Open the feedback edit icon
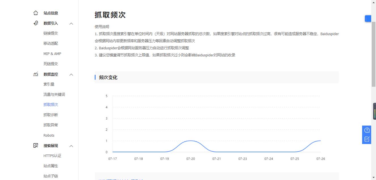Screen dimensions: 376x180 pyautogui.click(x=367, y=139)
